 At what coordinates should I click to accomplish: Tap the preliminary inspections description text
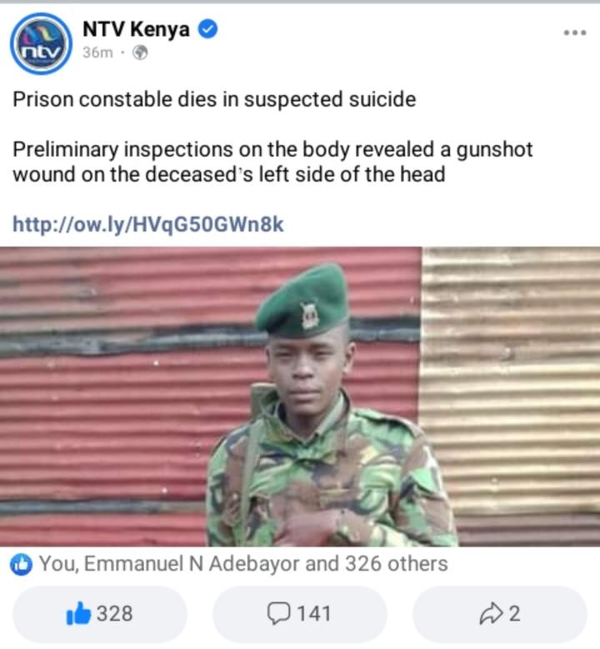pyautogui.click(x=272, y=162)
